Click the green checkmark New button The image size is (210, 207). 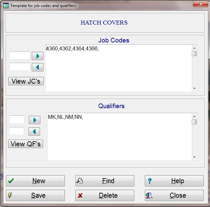coord(35,181)
